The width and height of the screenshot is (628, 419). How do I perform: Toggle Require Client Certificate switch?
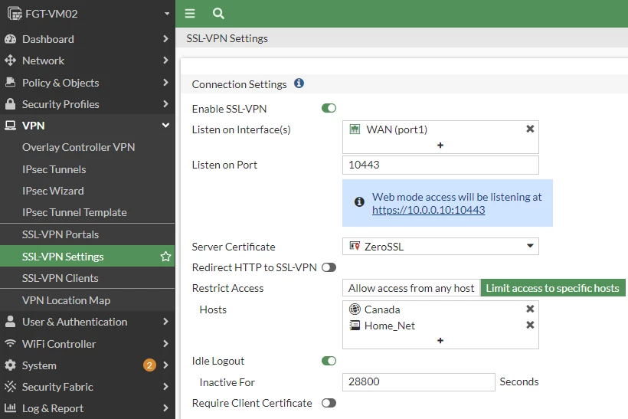click(329, 403)
